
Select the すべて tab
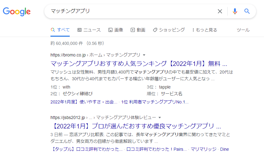[60, 30]
